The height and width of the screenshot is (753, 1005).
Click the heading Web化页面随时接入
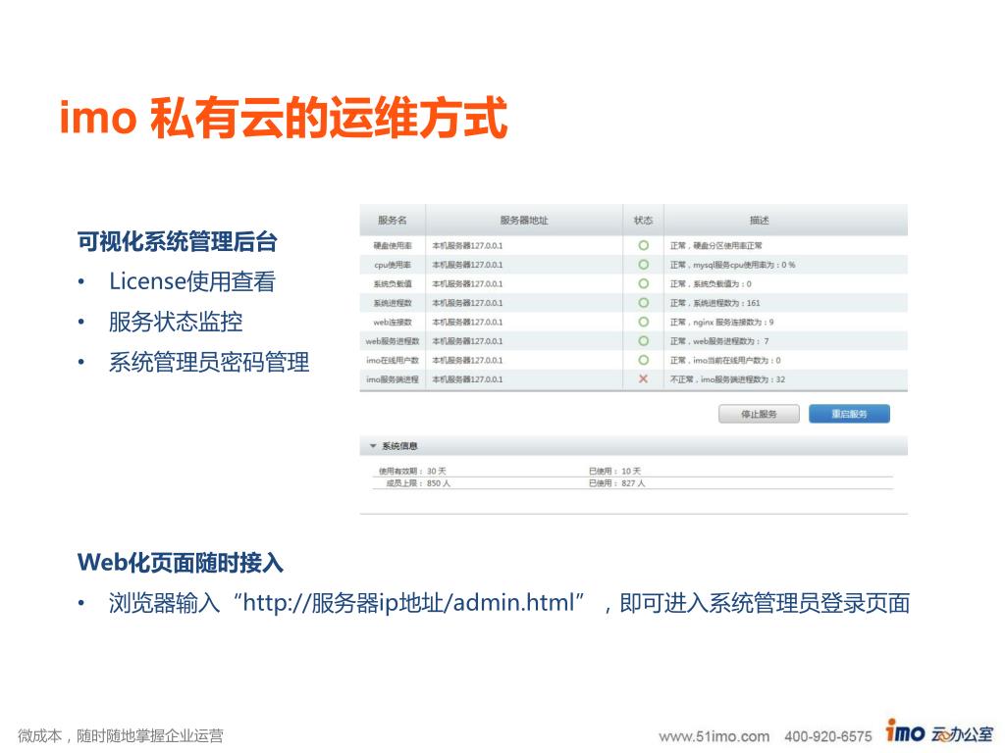pos(181,563)
